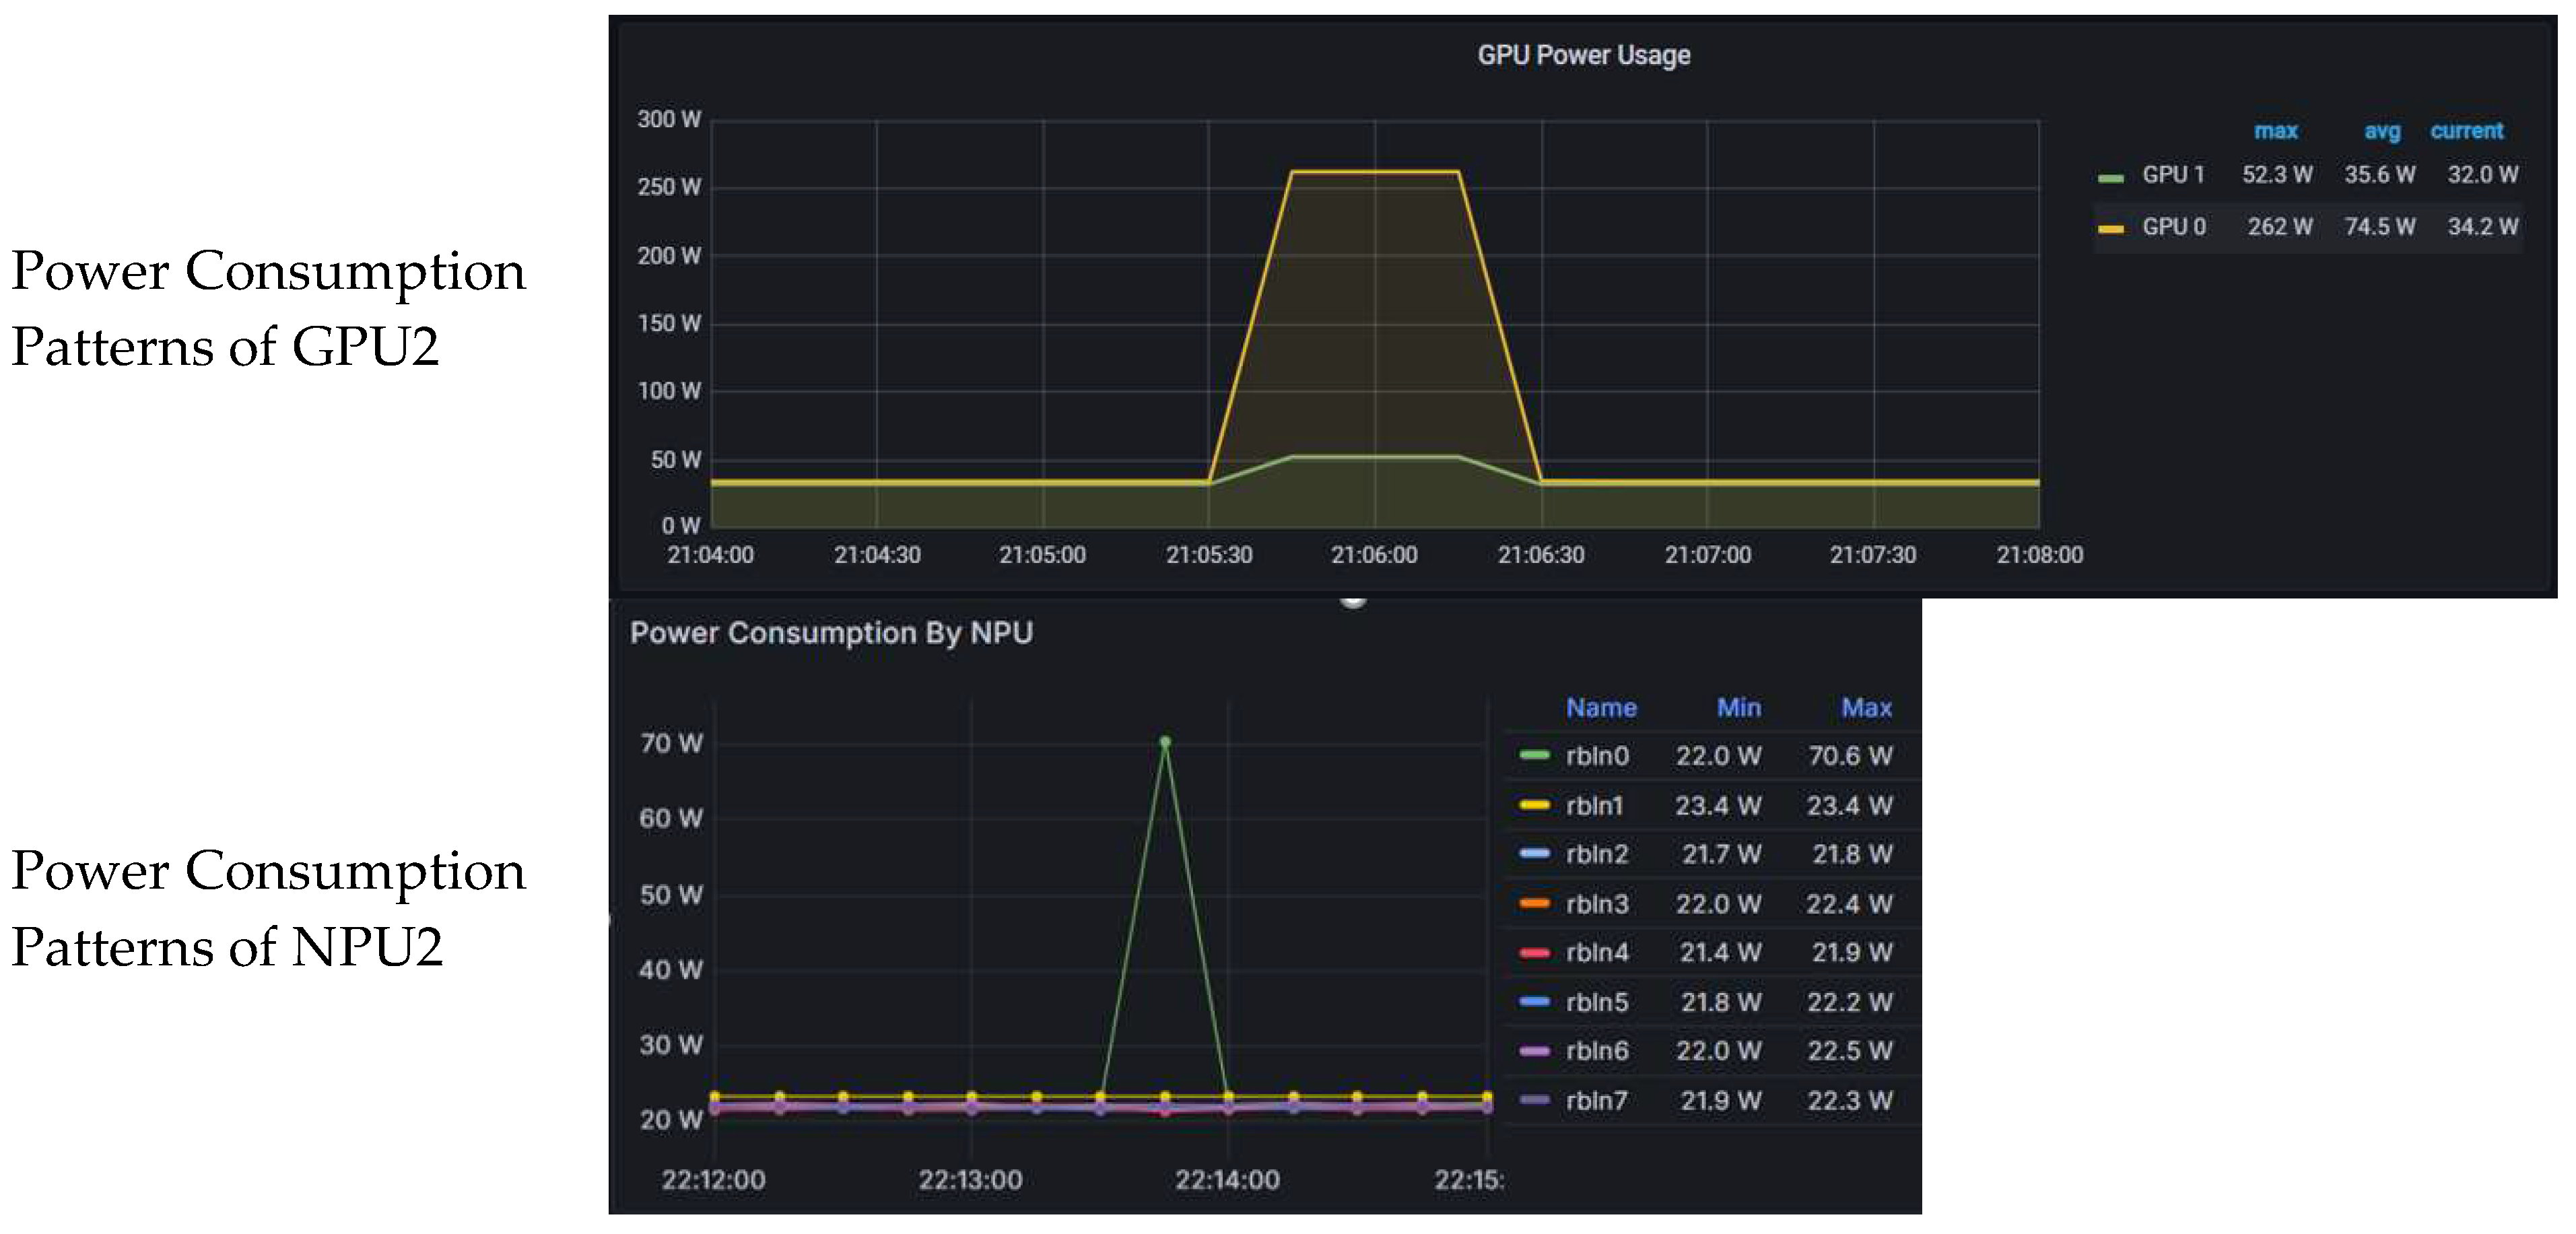Click the rbln0 peak data point at 70 W
Viewport: 2576px width, 1234px height.
[1165, 742]
